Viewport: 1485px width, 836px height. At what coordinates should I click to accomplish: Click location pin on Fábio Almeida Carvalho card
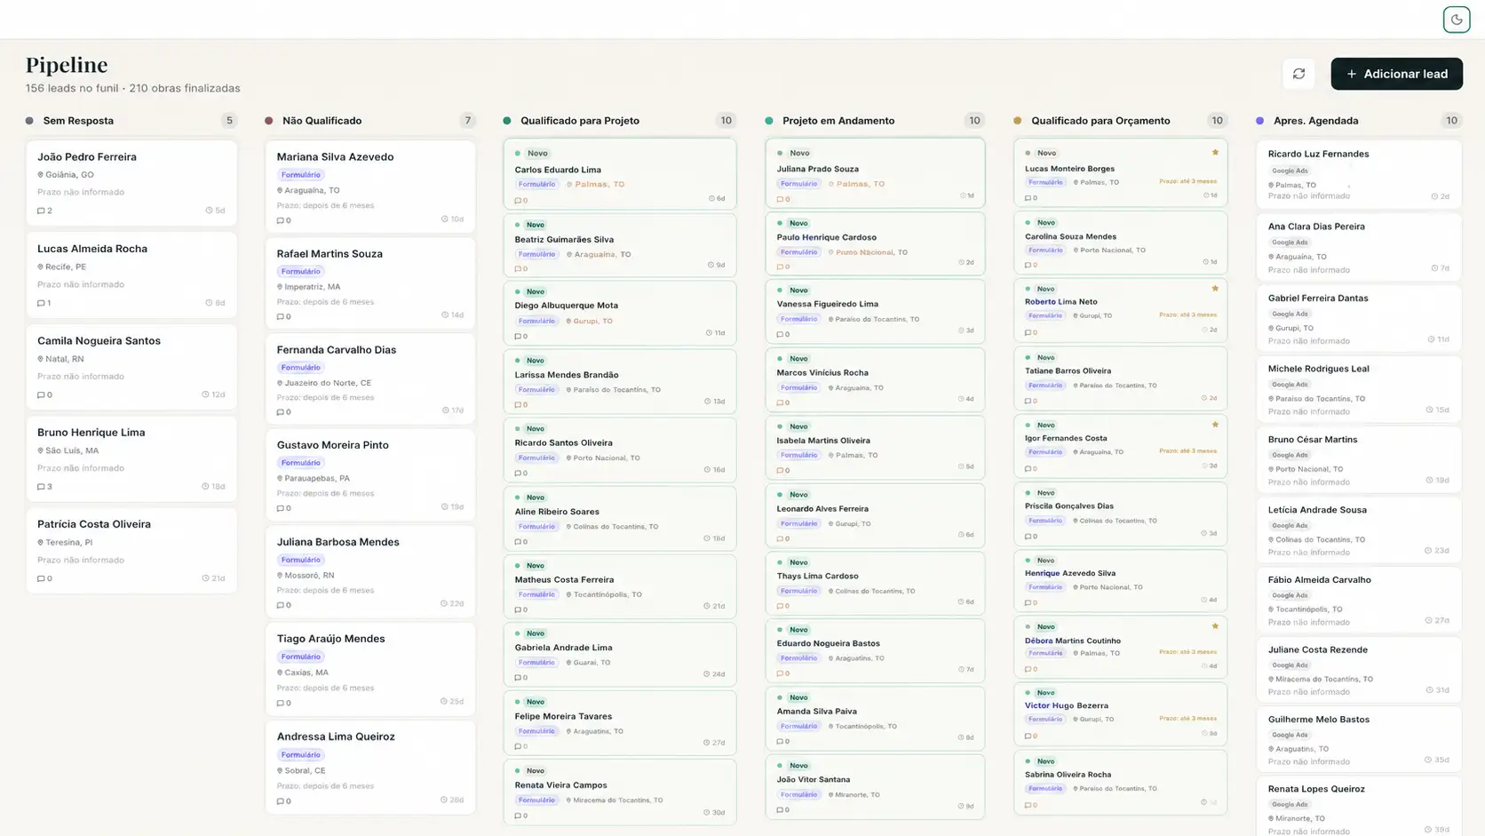click(x=1271, y=609)
